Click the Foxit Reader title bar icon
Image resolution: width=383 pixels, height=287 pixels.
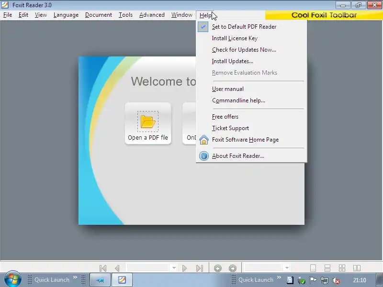coord(5,5)
